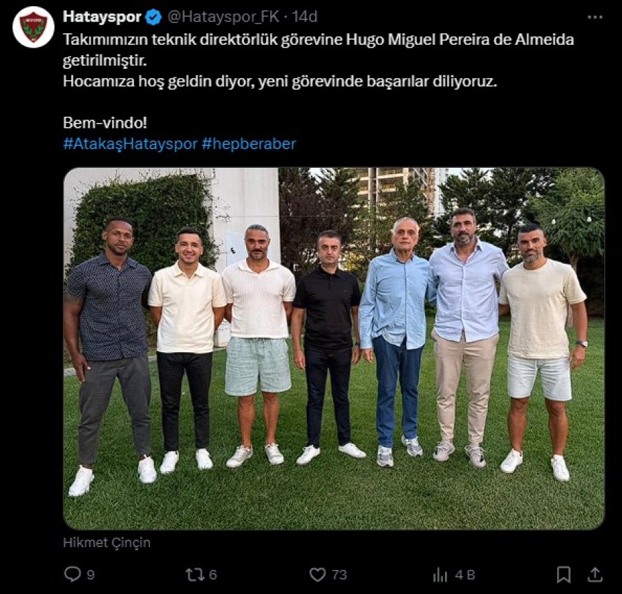Visit the Hatayspor display name link

click(102, 17)
